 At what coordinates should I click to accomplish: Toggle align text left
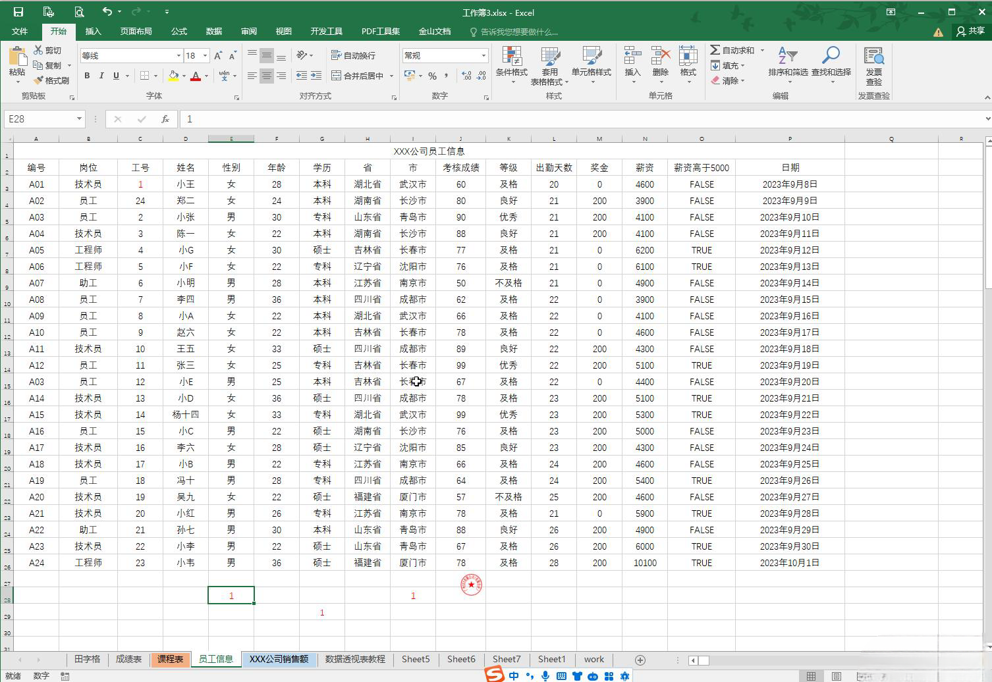click(x=252, y=76)
